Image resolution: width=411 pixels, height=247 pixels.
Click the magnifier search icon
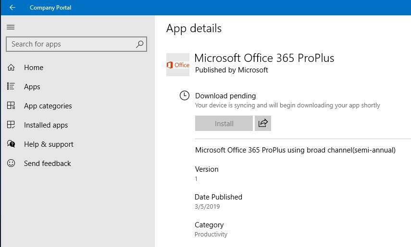[140, 44]
